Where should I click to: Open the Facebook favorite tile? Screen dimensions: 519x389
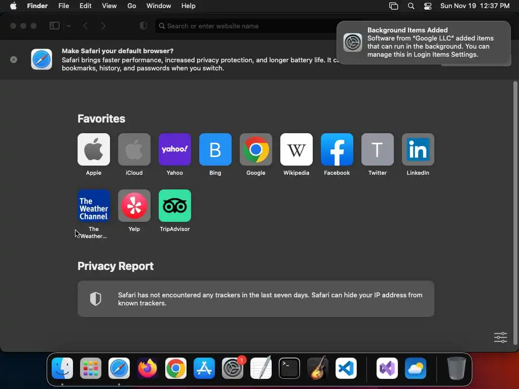pyautogui.click(x=337, y=149)
